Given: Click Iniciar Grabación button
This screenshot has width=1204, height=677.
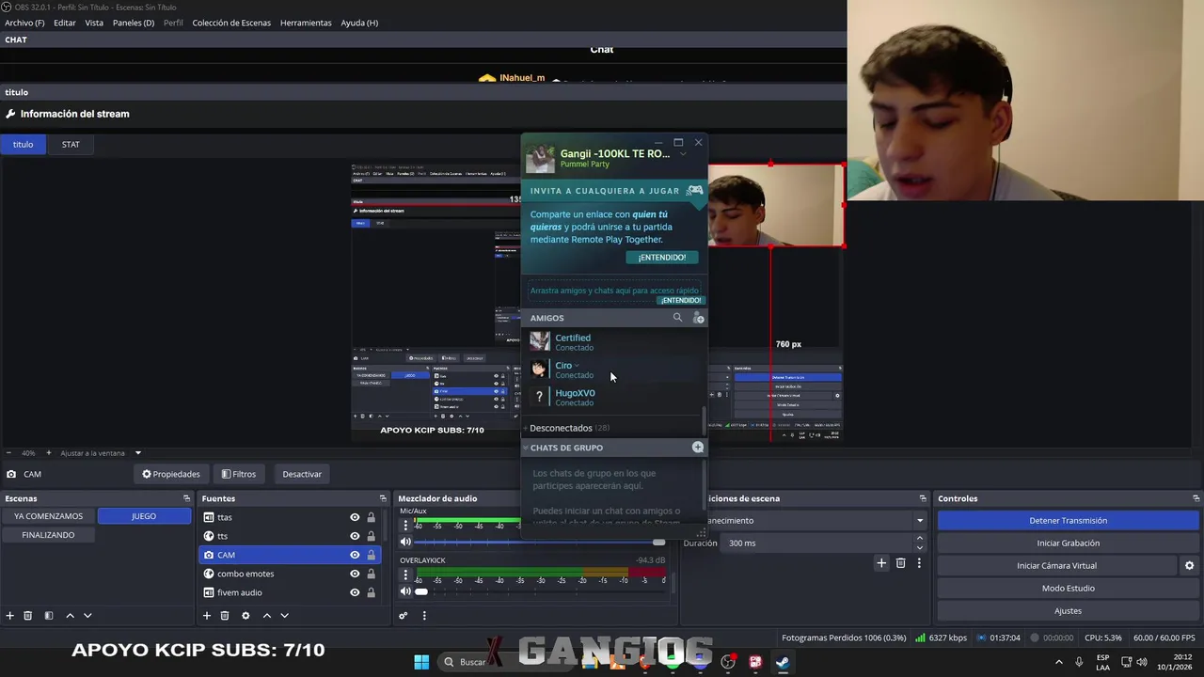Looking at the screenshot, I should point(1069,543).
